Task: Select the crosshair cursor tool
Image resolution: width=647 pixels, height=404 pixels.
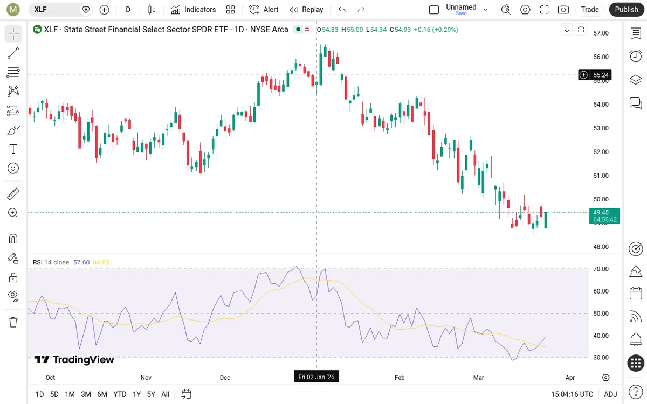Action: [x=13, y=33]
